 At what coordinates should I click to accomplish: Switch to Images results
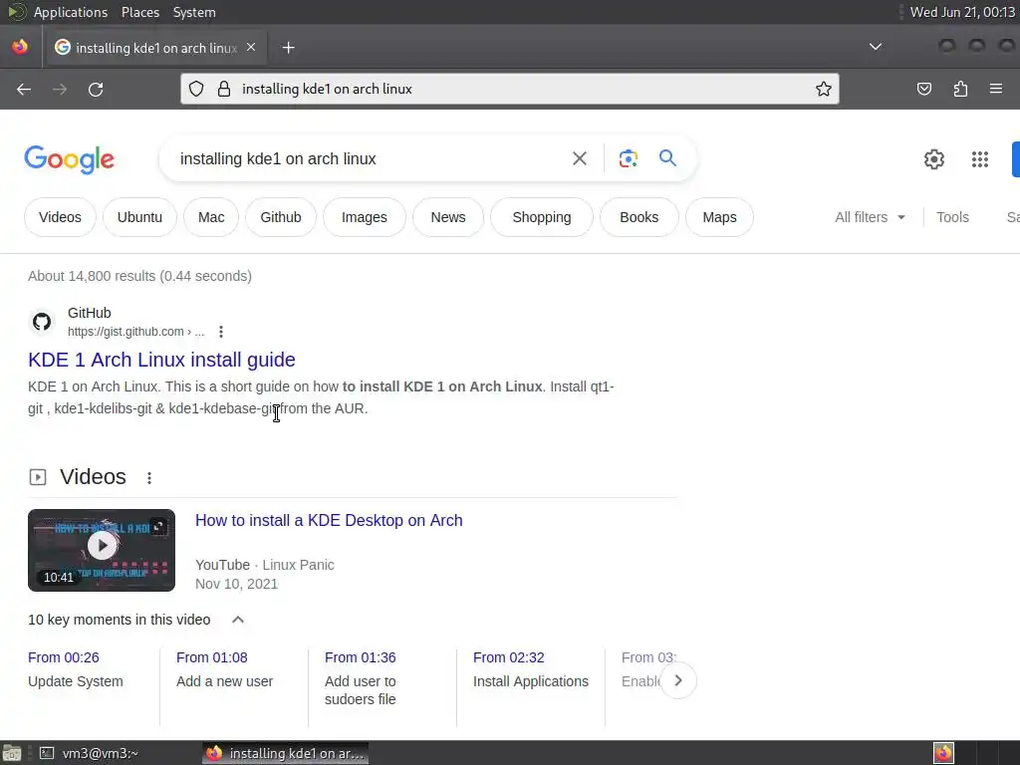[365, 217]
